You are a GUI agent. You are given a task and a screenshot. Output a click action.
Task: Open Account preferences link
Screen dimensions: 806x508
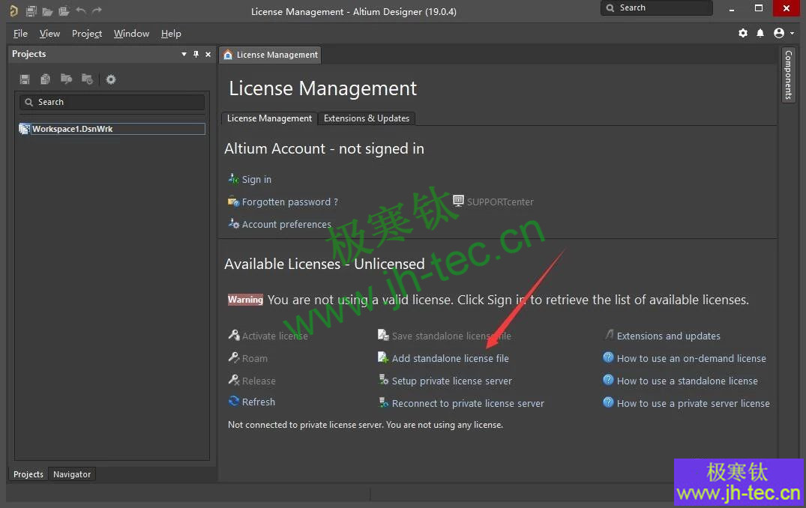click(x=287, y=225)
